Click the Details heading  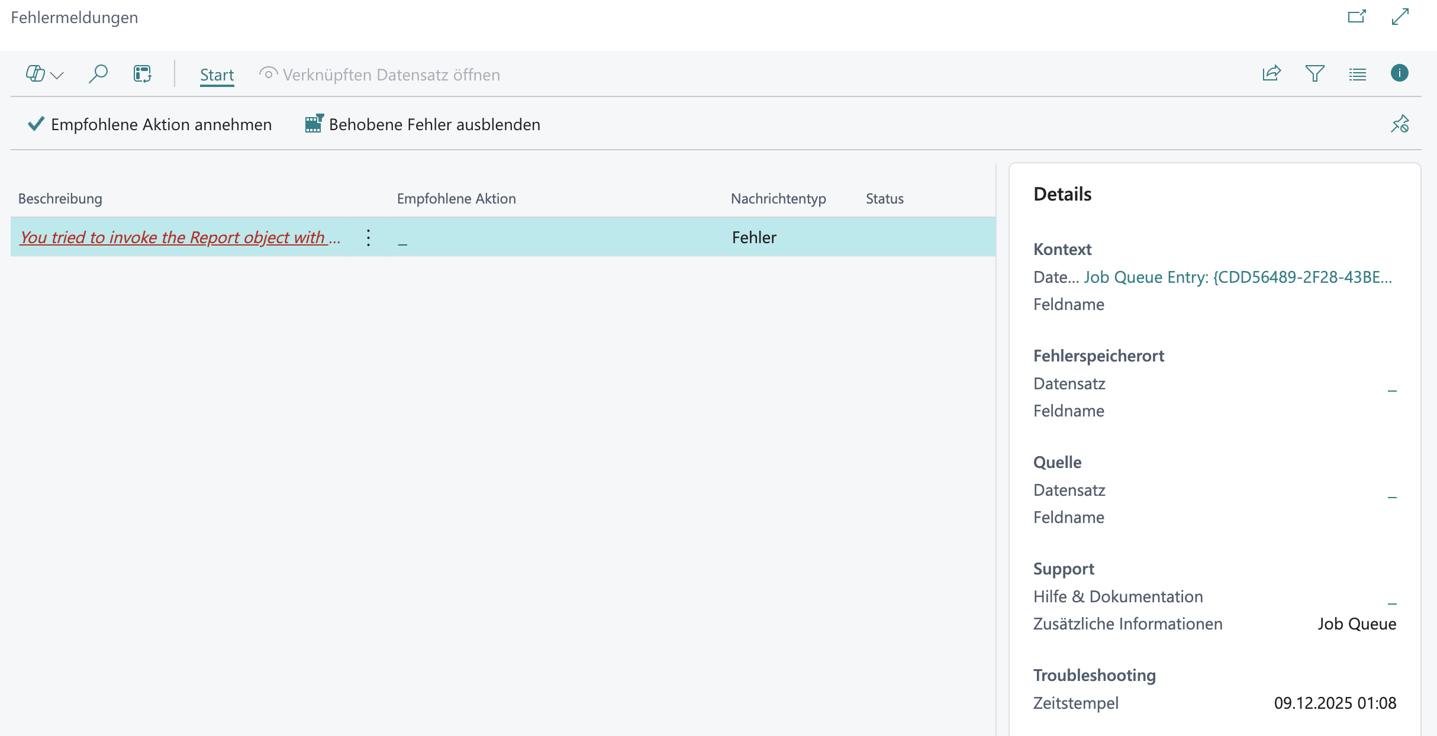(1062, 194)
